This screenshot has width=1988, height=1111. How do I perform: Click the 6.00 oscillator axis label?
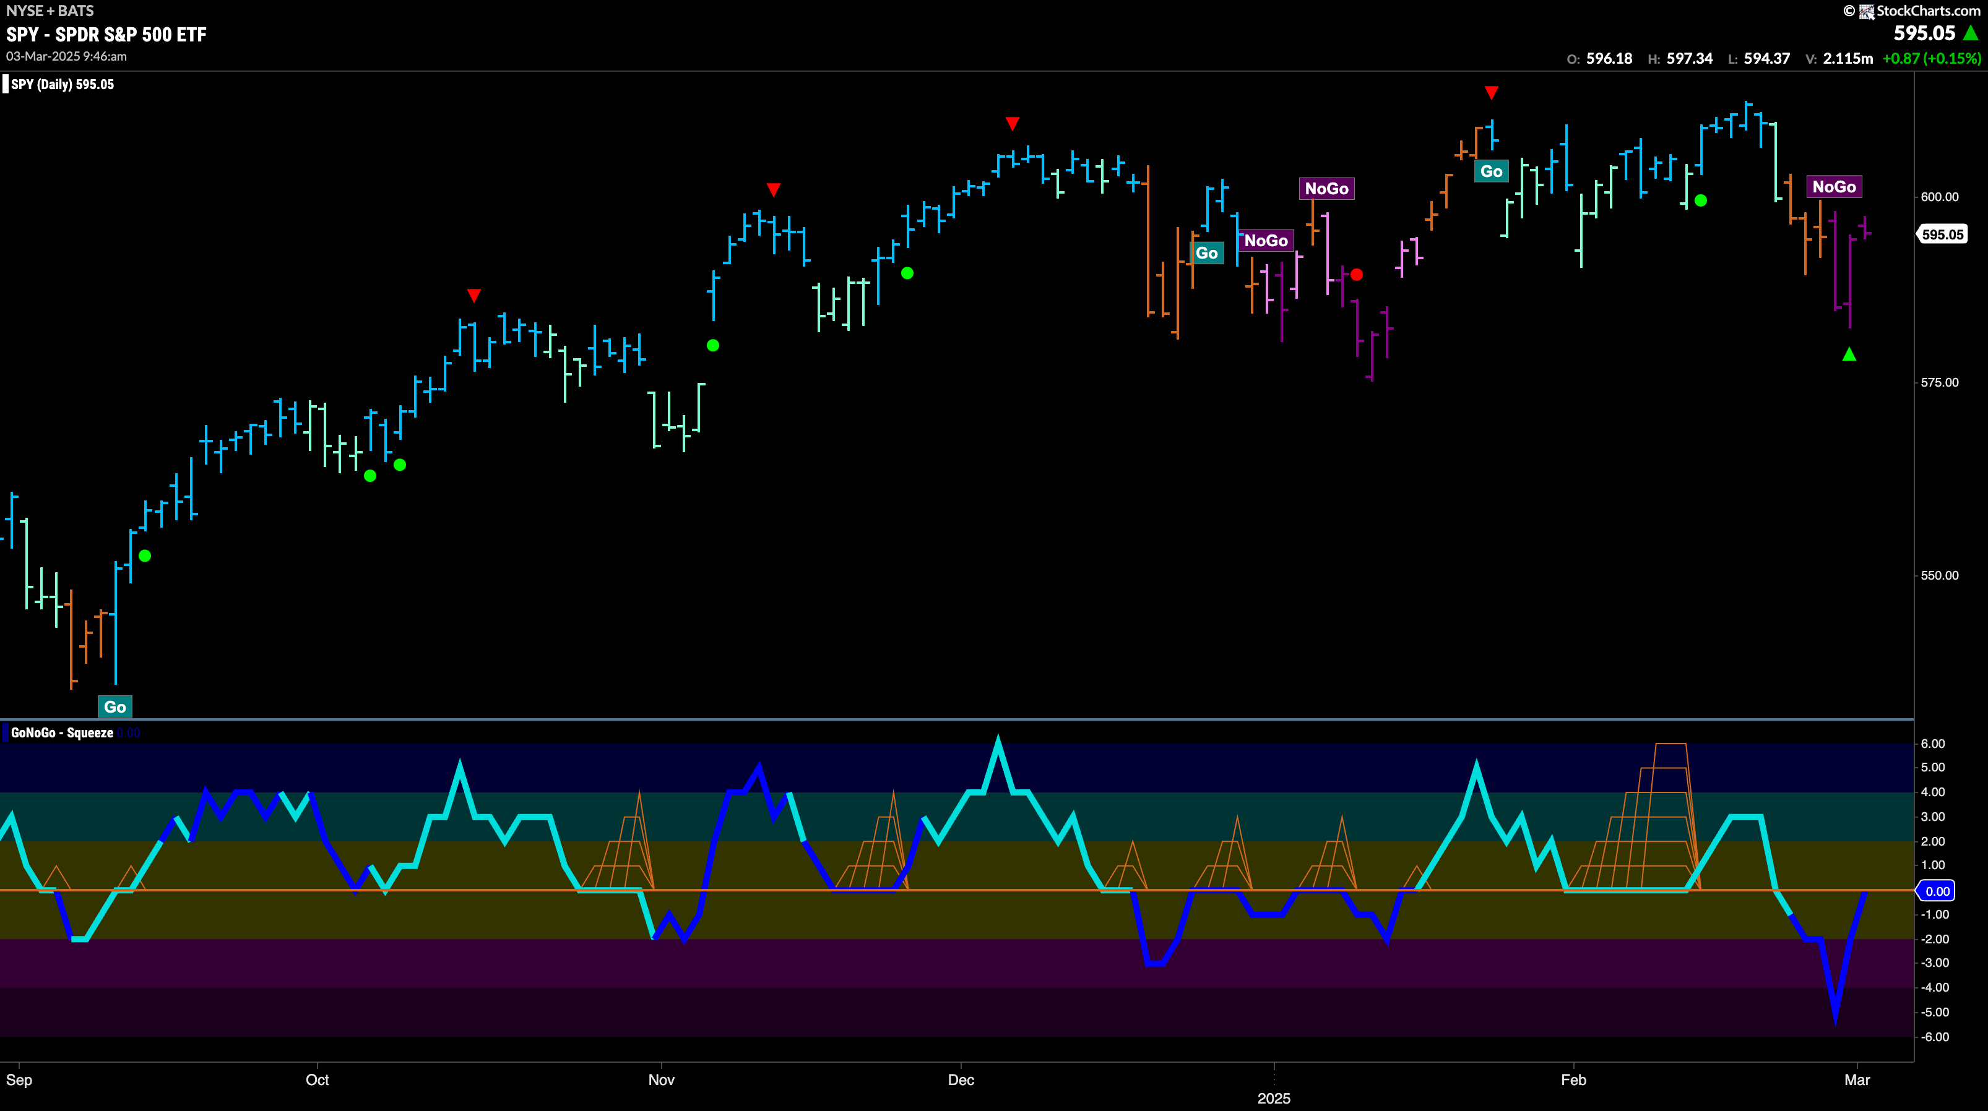(1932, 744)
